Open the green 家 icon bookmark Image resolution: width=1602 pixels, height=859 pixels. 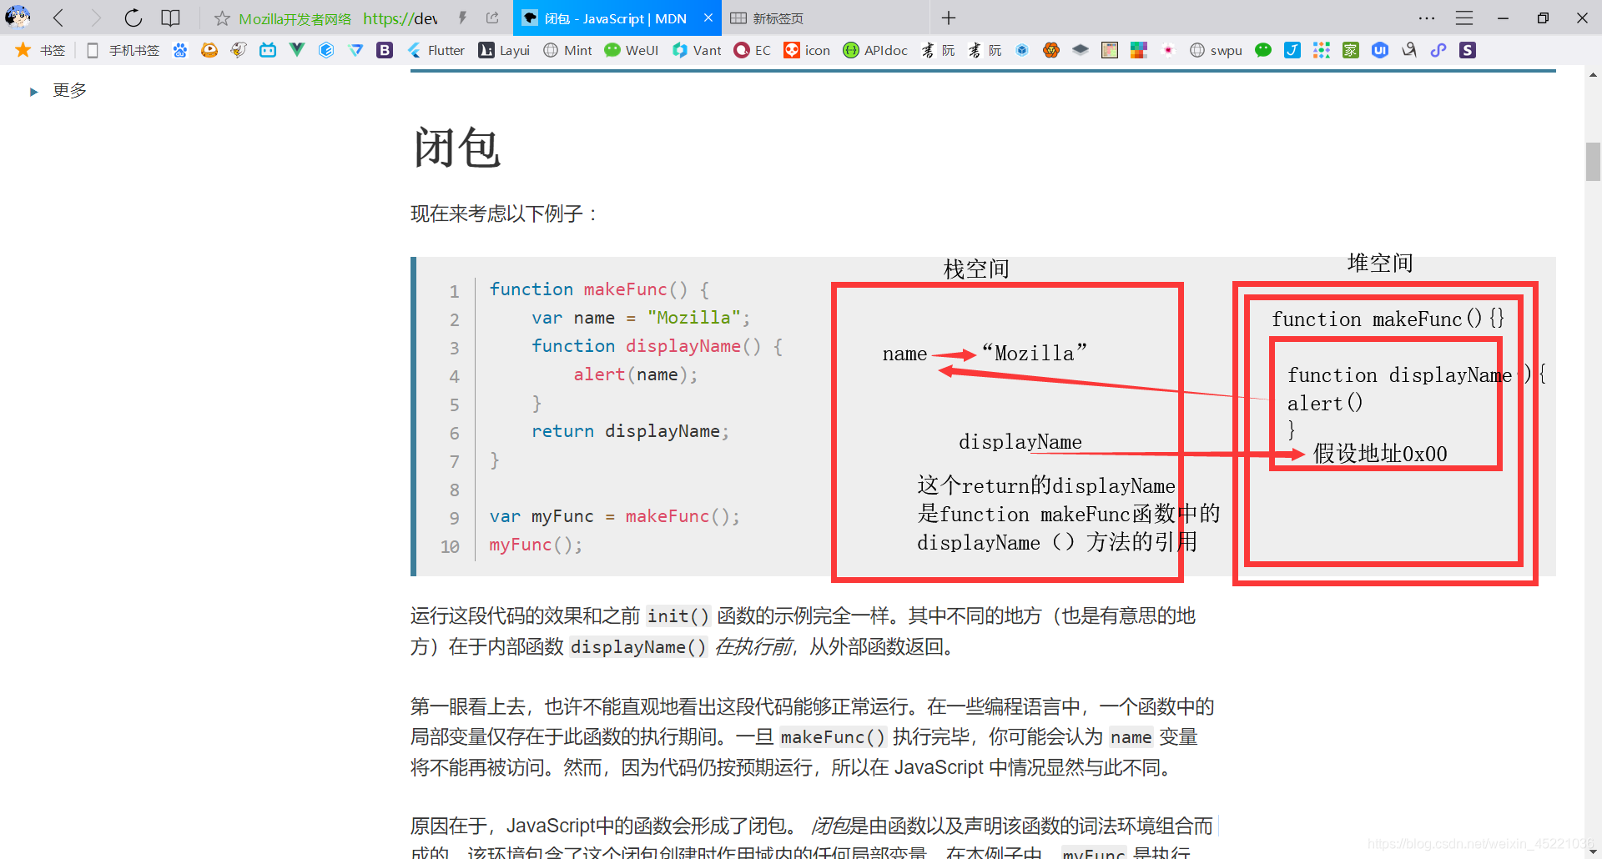pyautogui.click(x=1351, y=50)
